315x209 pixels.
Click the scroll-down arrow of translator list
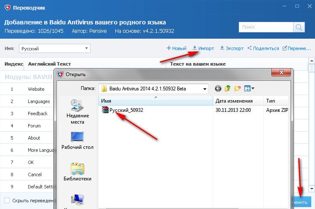coord(312,188)
